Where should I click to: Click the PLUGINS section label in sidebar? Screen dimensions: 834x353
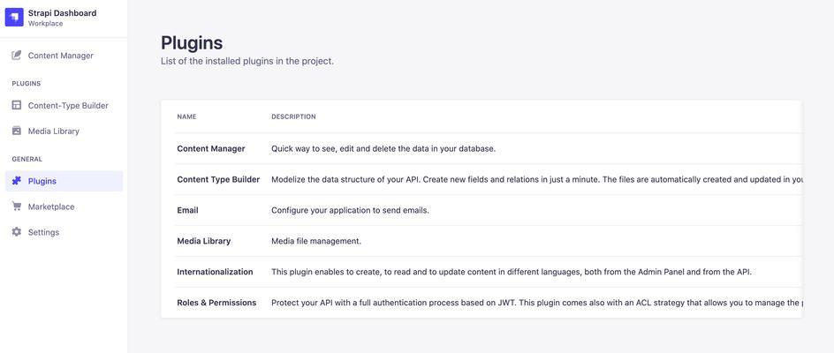coord(27,84)
